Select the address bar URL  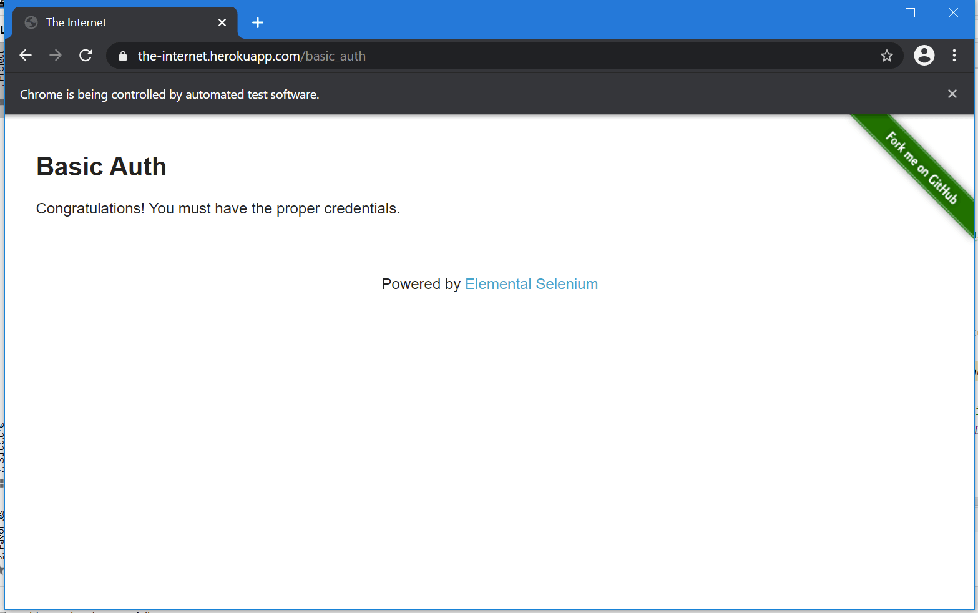click(x=250, y=56)
